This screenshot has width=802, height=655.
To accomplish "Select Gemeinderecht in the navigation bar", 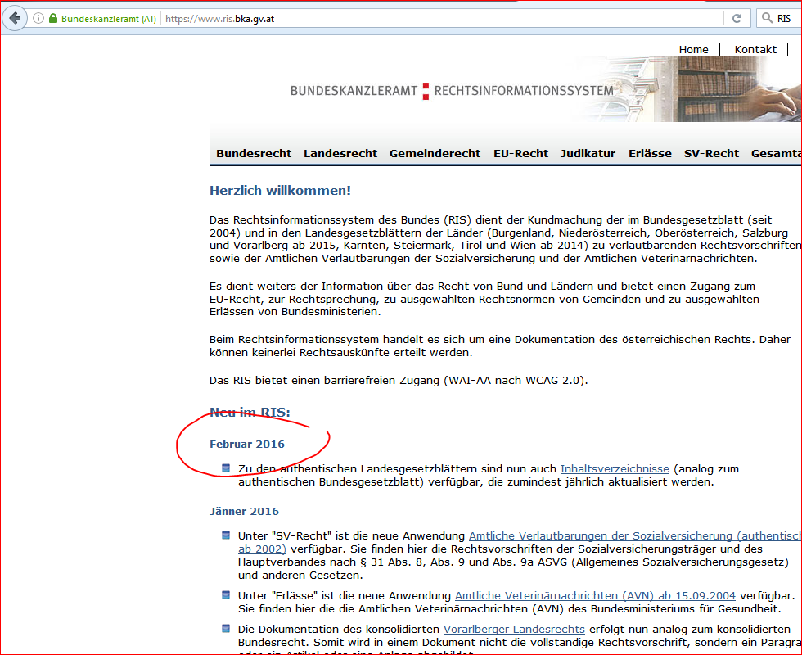I will click(435, 153).
